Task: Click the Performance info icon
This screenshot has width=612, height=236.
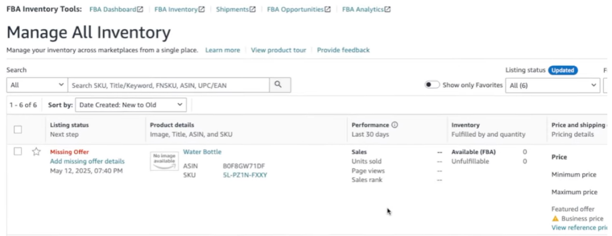Action: 394,125
